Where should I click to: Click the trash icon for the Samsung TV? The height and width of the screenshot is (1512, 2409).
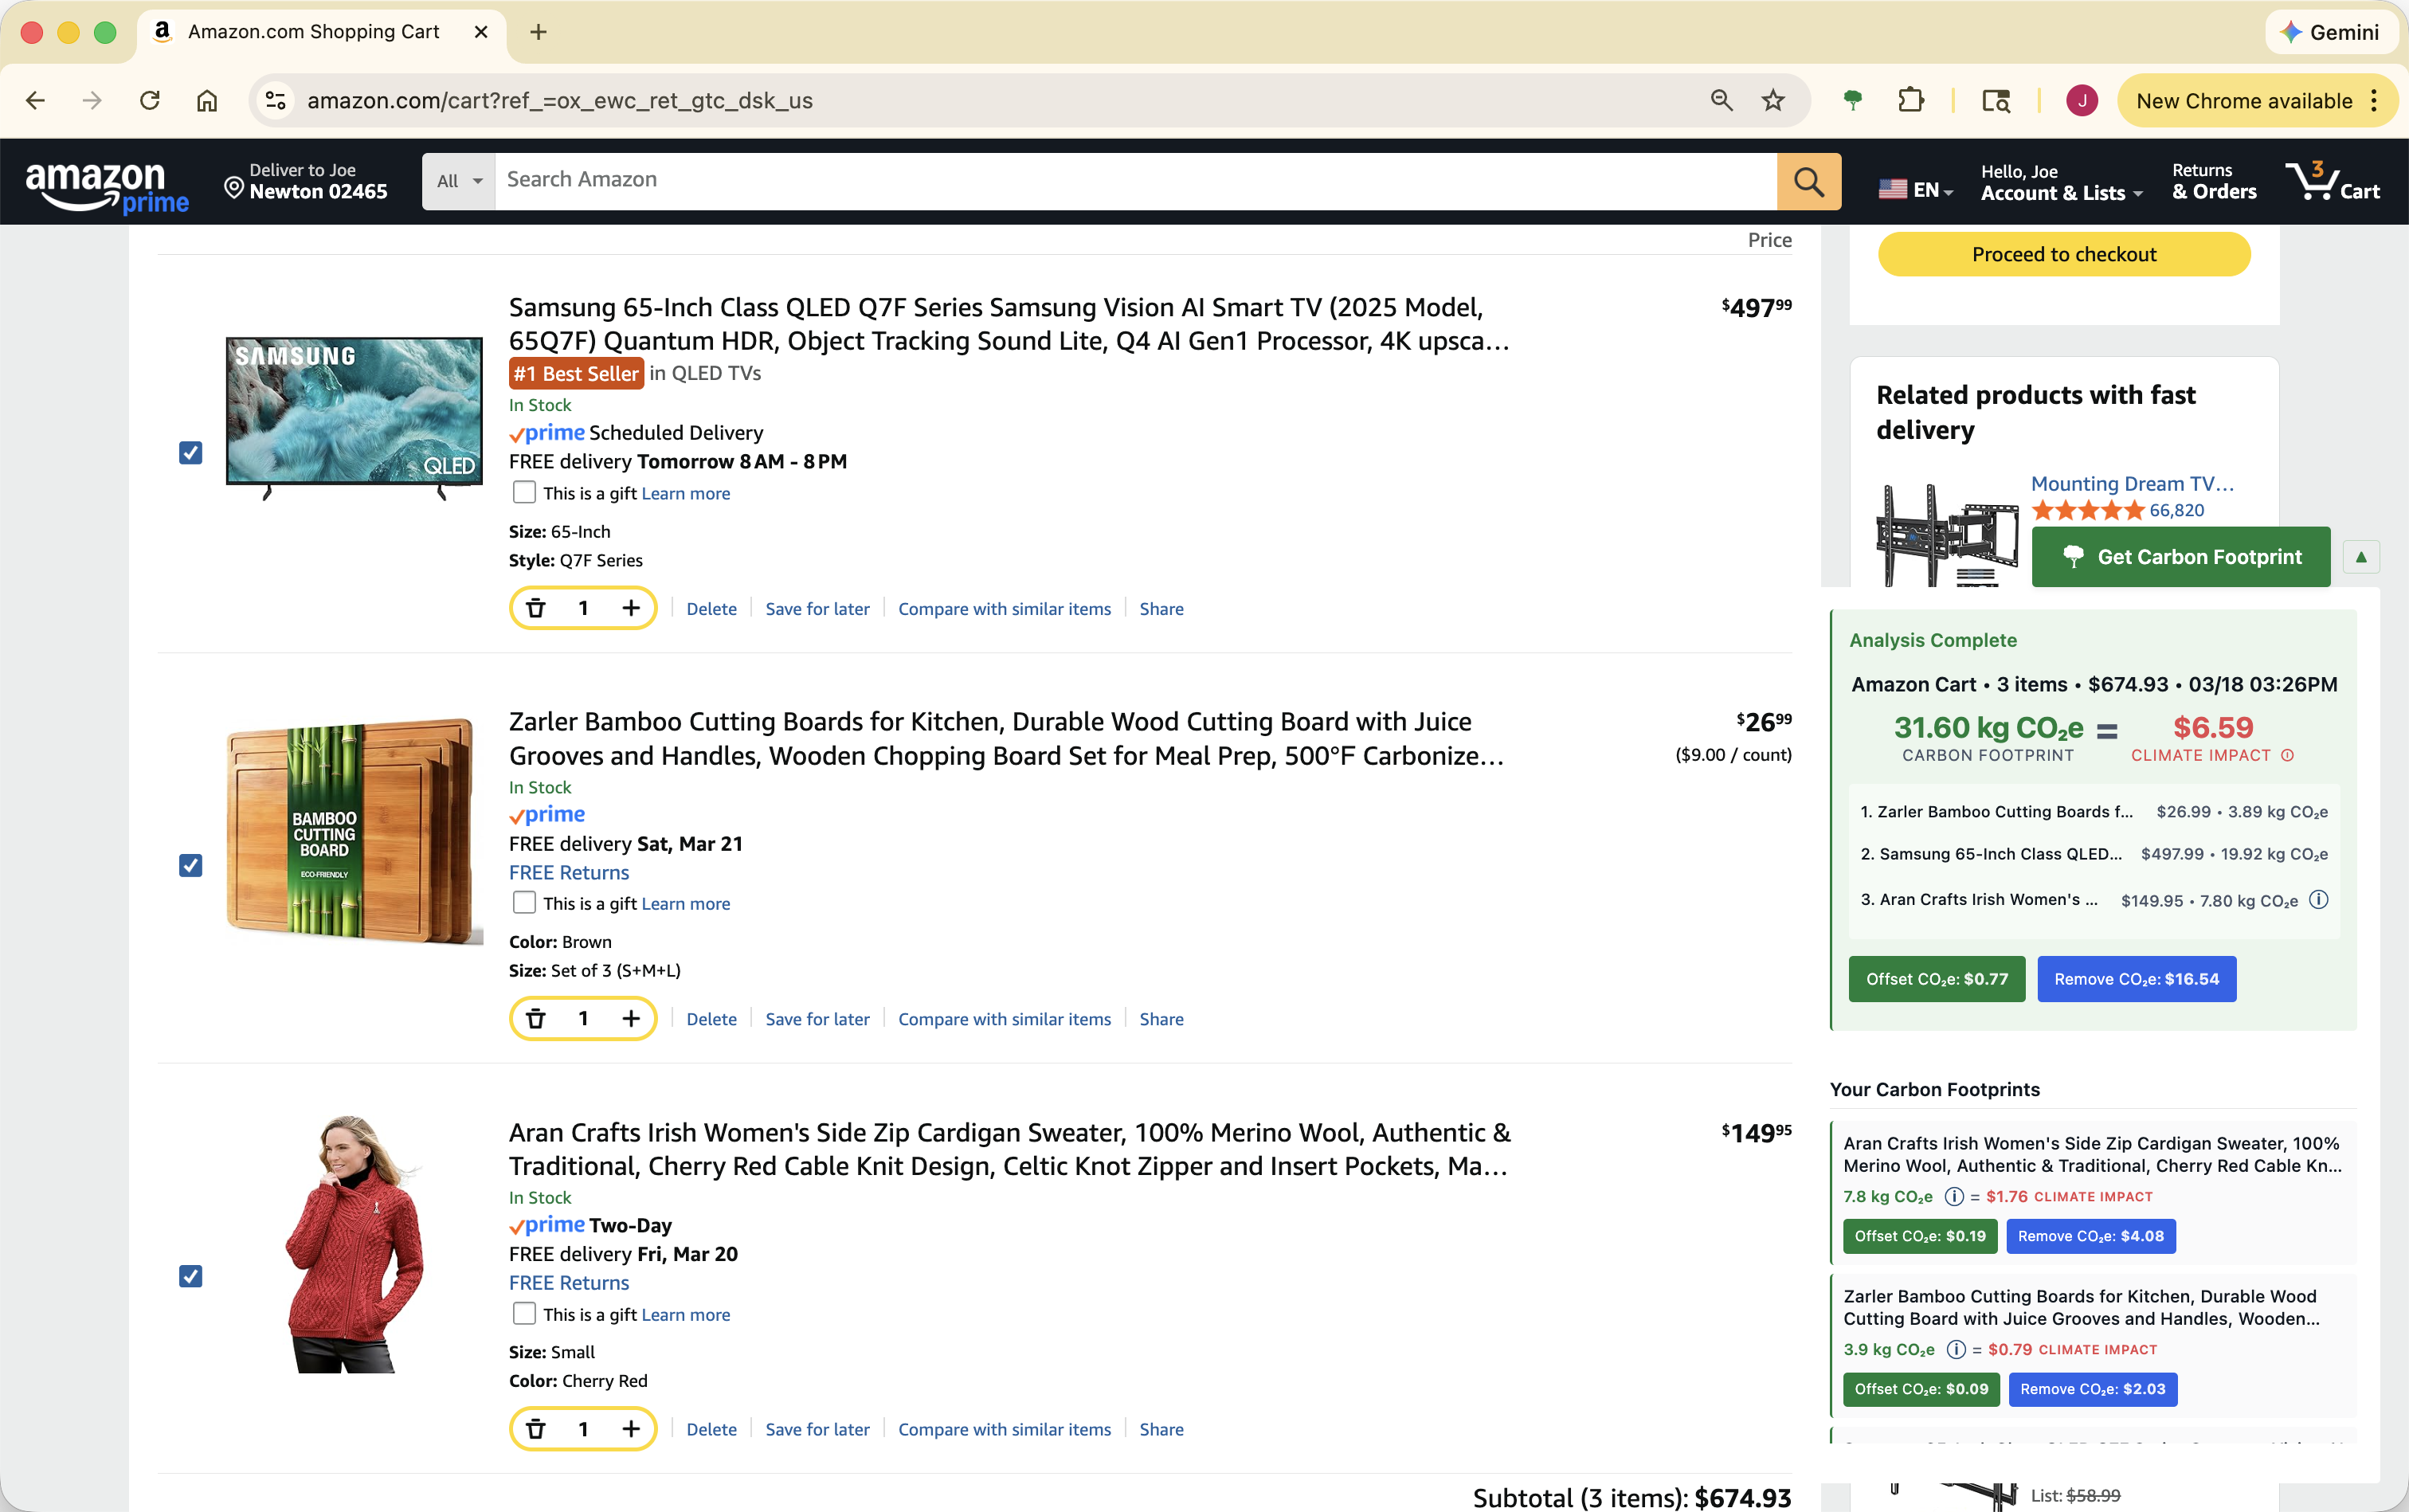point(537,607)
